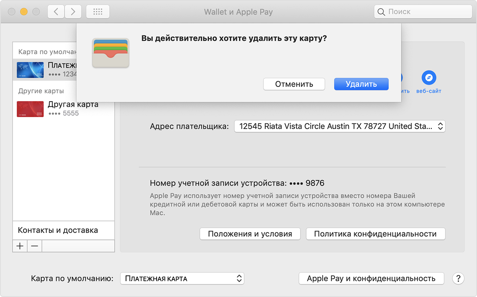
Task: Select Контакты и доставка row
Action: [x=64, y=230]
